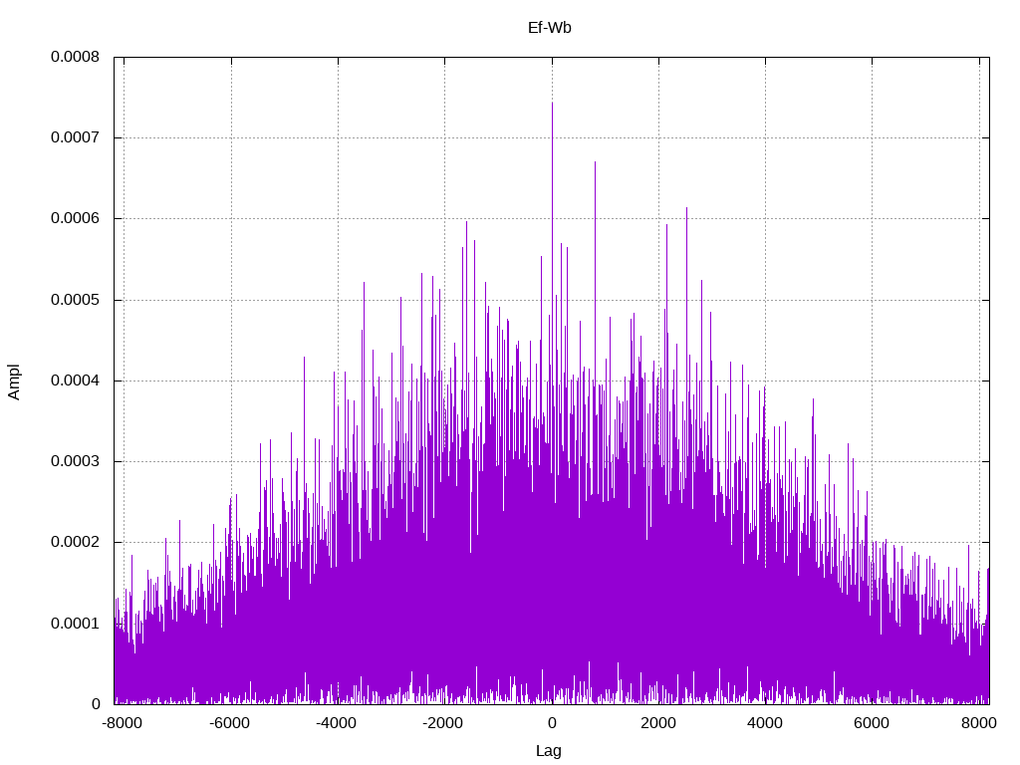Click the Ef-Wb plot title

click(x=550, y=28)
